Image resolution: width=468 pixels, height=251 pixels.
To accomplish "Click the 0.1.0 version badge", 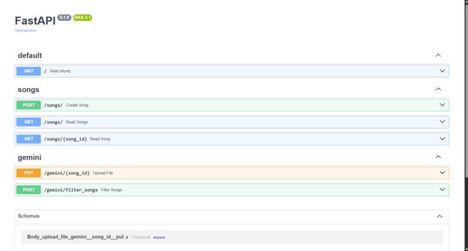I will (x=64, y=17).
